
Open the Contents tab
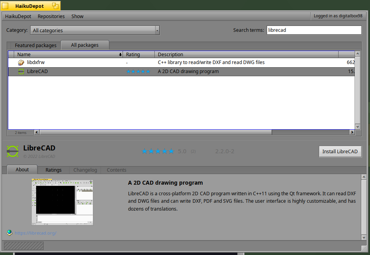(117, 170)
